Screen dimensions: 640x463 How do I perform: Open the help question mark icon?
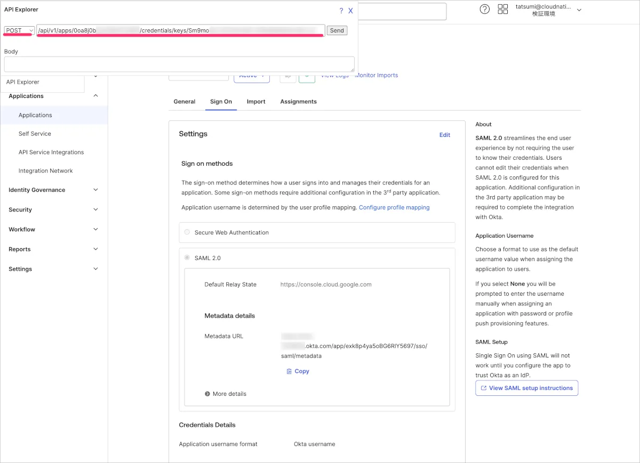[x=484, y=9]
